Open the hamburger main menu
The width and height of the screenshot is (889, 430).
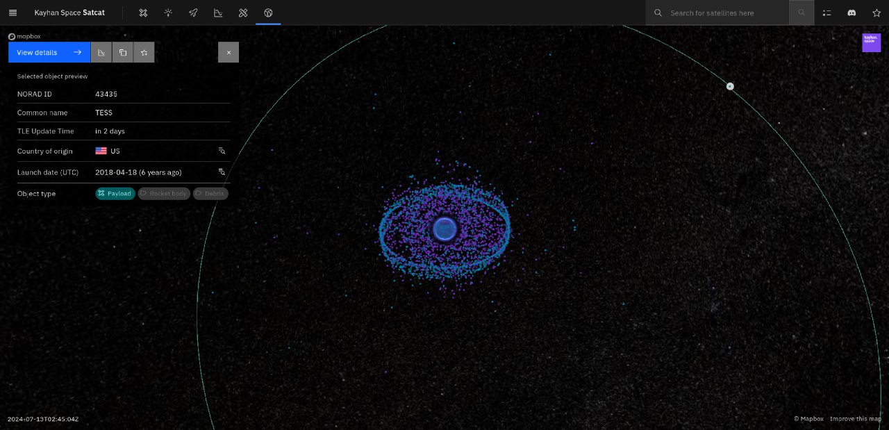pyautogui.click(x=13, y=13)
